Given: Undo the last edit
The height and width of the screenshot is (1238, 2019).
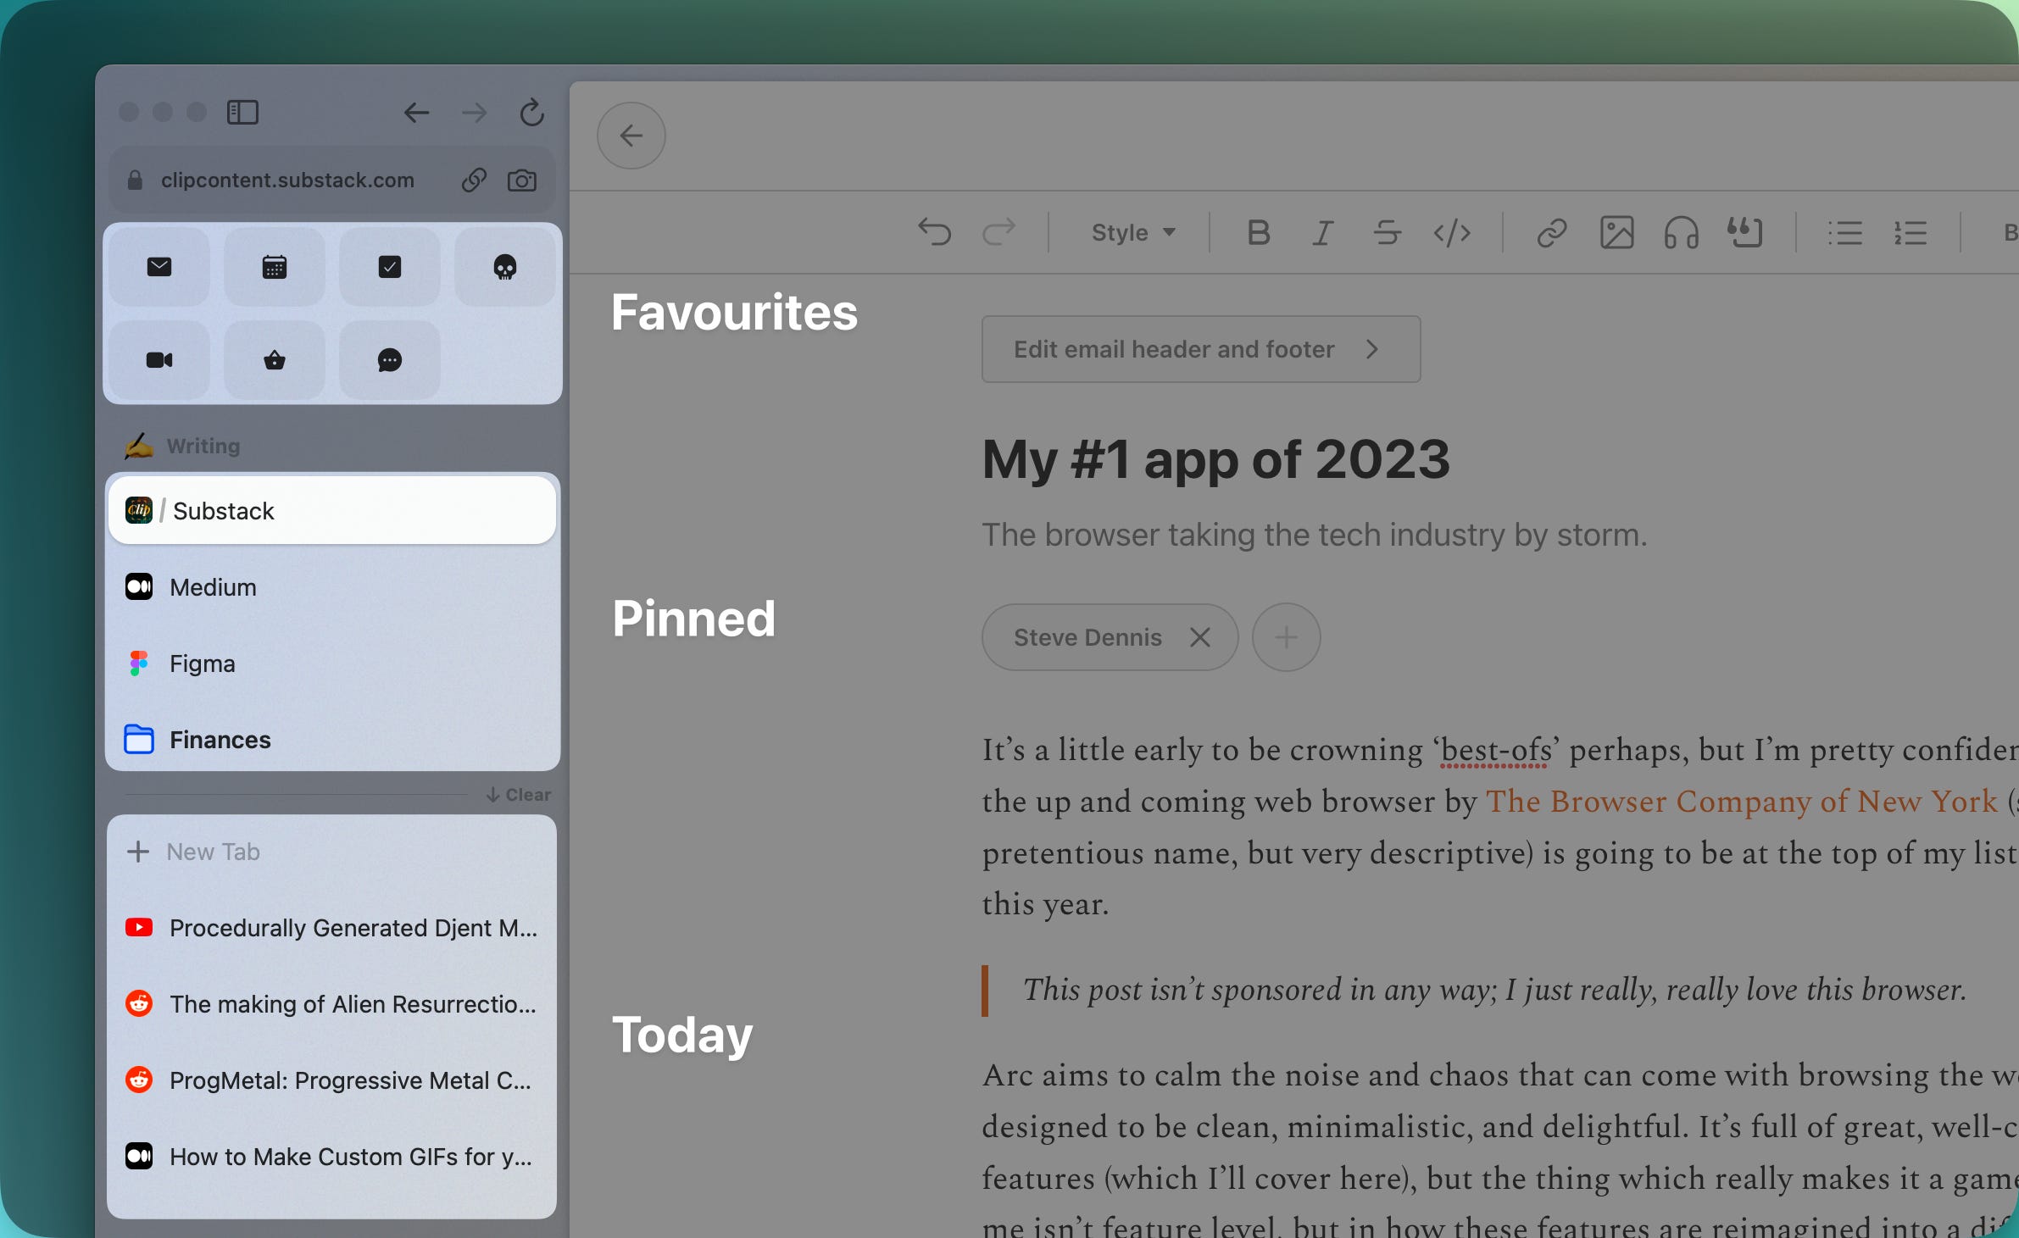Looking at the screenshot, I should 935,232.
